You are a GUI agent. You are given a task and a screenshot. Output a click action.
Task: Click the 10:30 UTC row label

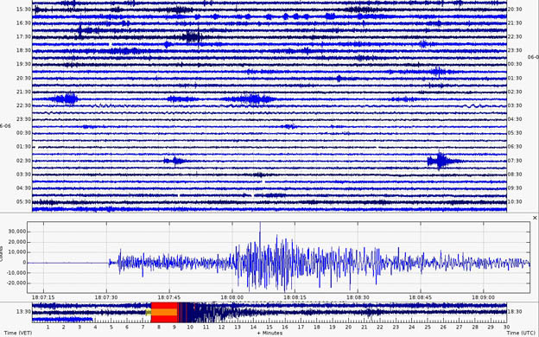[x=515, y=202]
